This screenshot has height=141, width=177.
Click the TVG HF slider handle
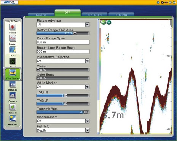click(65, 96)
